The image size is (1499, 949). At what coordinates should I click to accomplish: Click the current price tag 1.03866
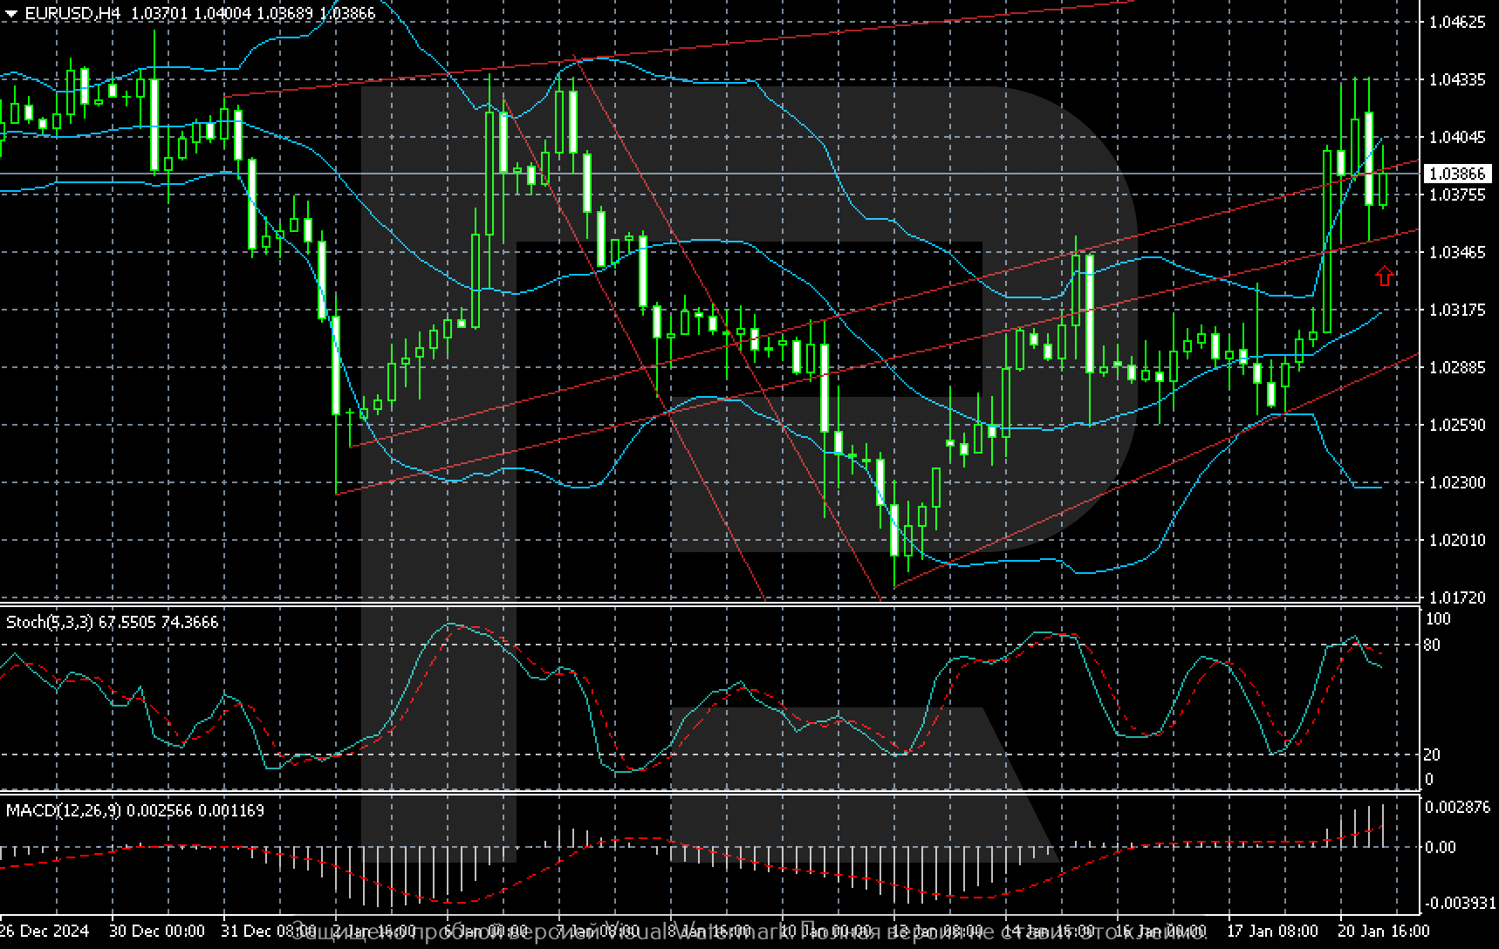click(x=1455, y=174)
